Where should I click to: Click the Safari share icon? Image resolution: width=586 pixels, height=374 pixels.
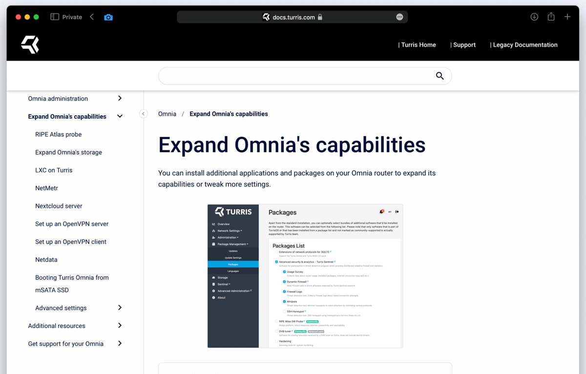[551, 17]
